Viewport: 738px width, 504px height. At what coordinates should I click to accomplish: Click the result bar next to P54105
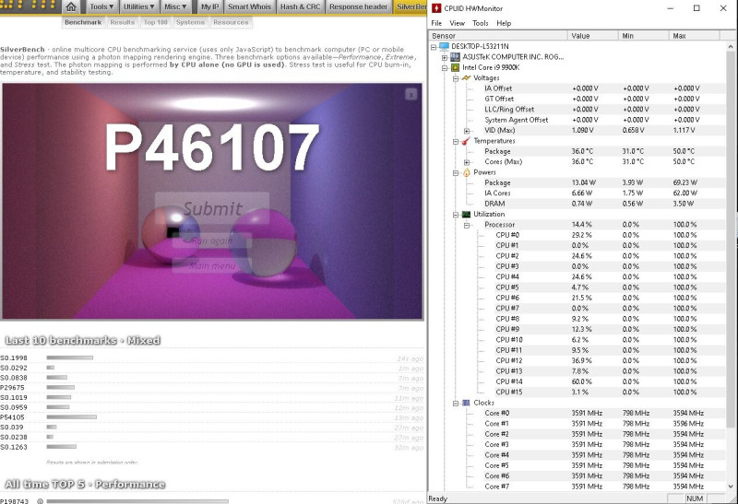(x=72, y=417)
